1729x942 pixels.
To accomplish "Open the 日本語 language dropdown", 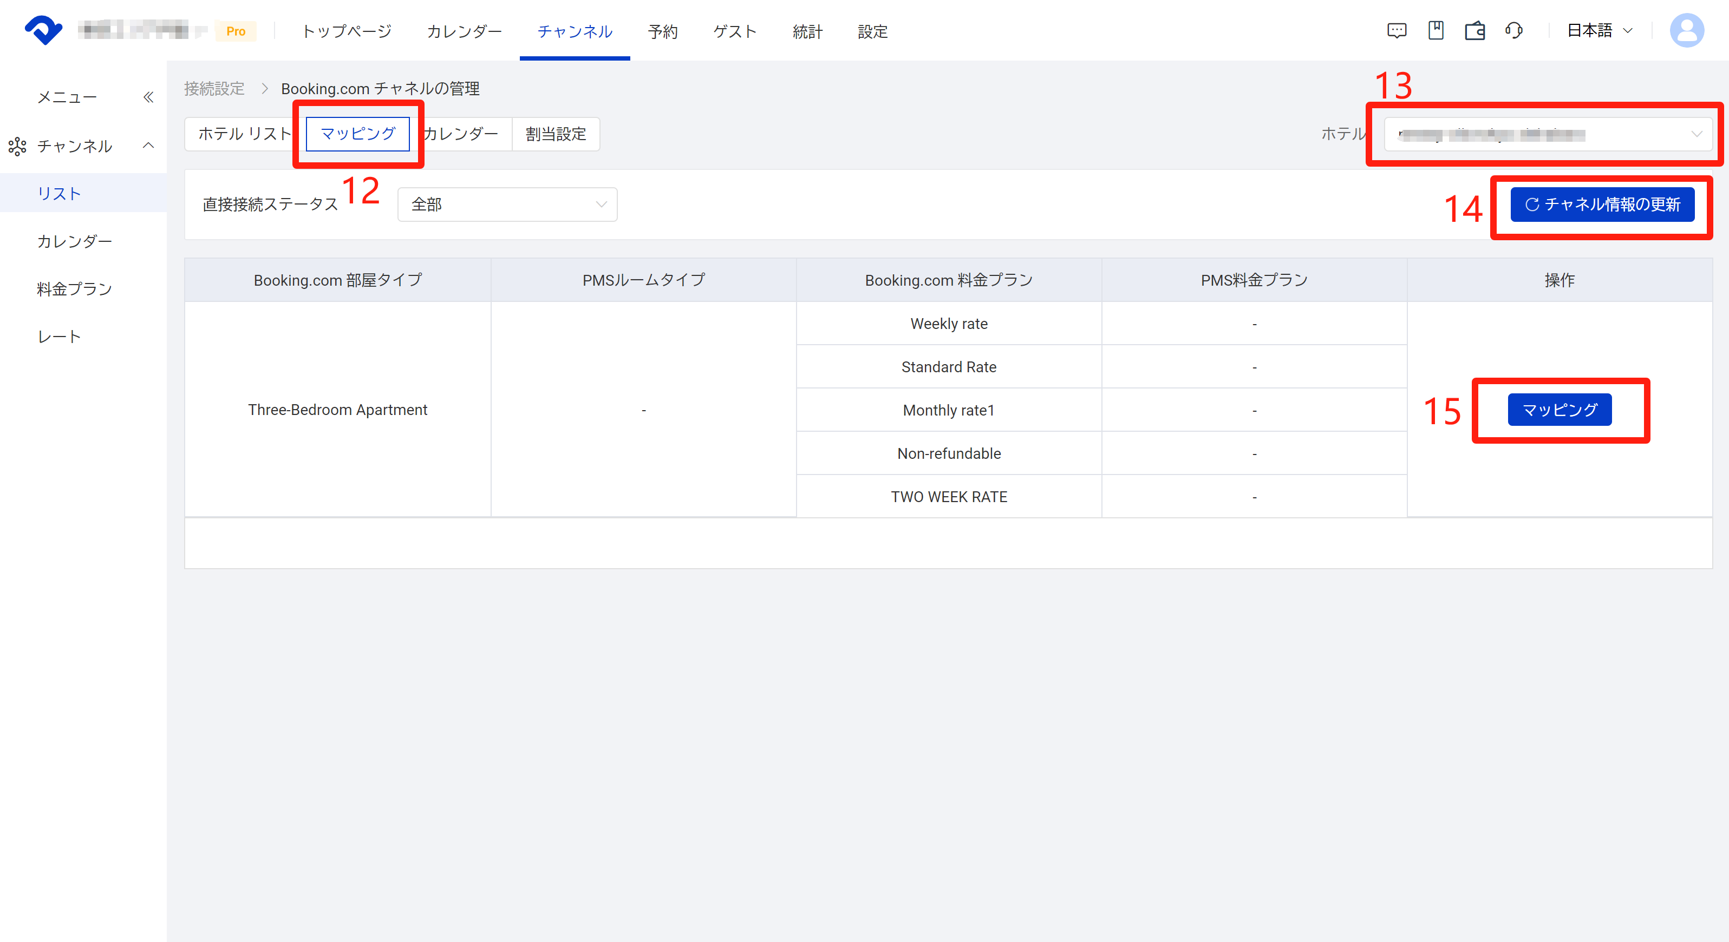I will pyautogui.click(x=1599, y=30).
